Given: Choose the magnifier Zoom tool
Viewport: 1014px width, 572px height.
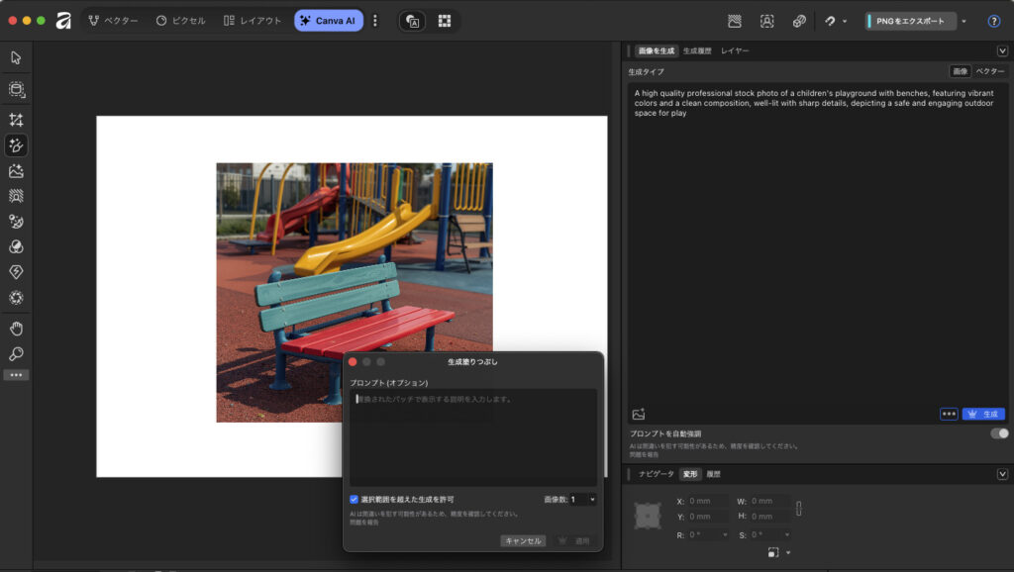Looking at the screenshot, I should pos(16,353).
